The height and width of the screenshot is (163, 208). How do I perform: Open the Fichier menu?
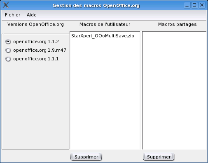12,15
